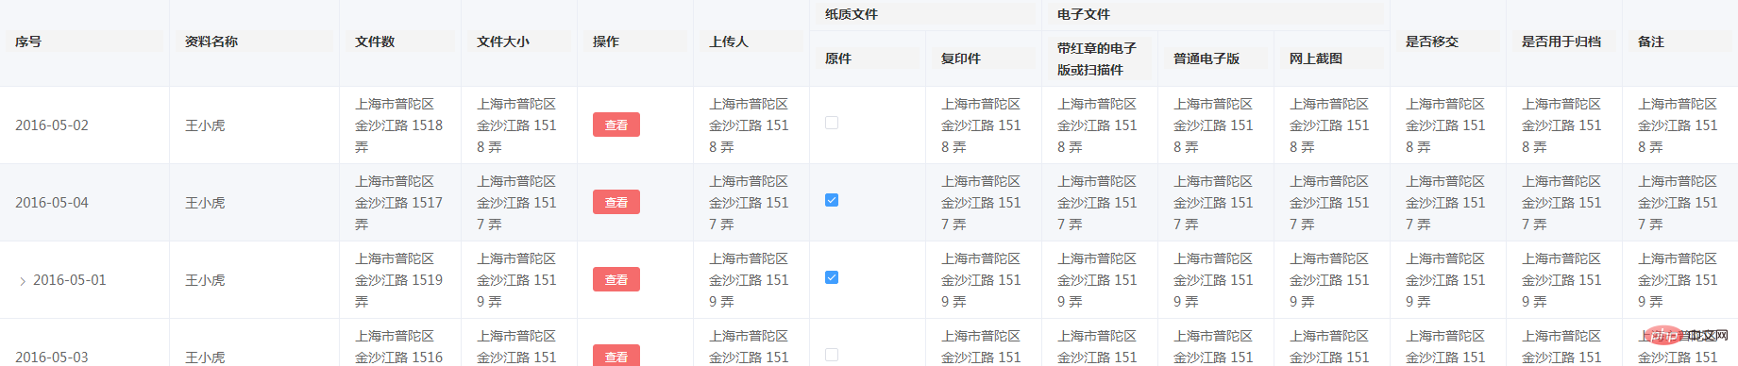The image size is (1738, 366).
Task: Open 查看 for the 2016-05-04 record
Action: coord(616,202)
